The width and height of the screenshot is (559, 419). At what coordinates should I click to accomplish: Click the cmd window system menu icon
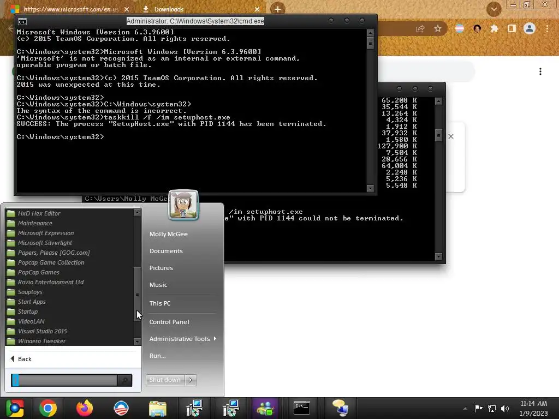tap(22, 21)
